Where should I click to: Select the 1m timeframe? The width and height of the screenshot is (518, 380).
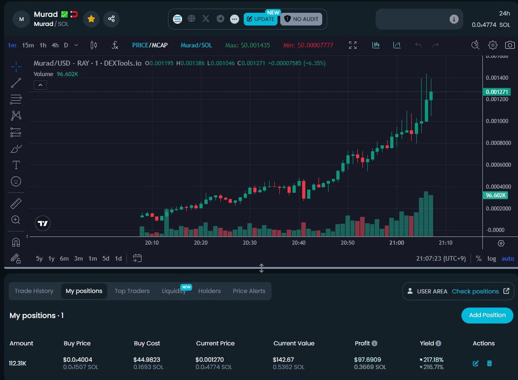coord(12,45)
